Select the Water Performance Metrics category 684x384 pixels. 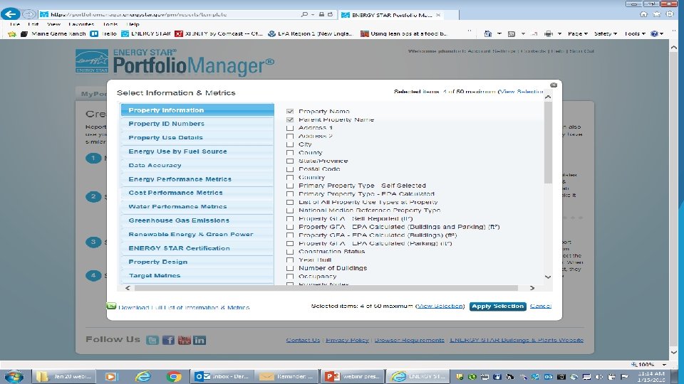[x=197, y=206]
